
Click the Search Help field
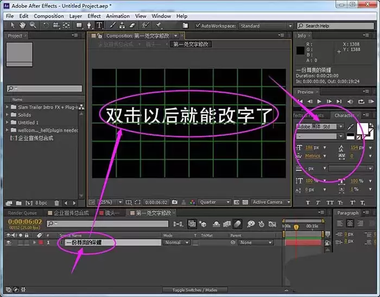coord(335,26)
